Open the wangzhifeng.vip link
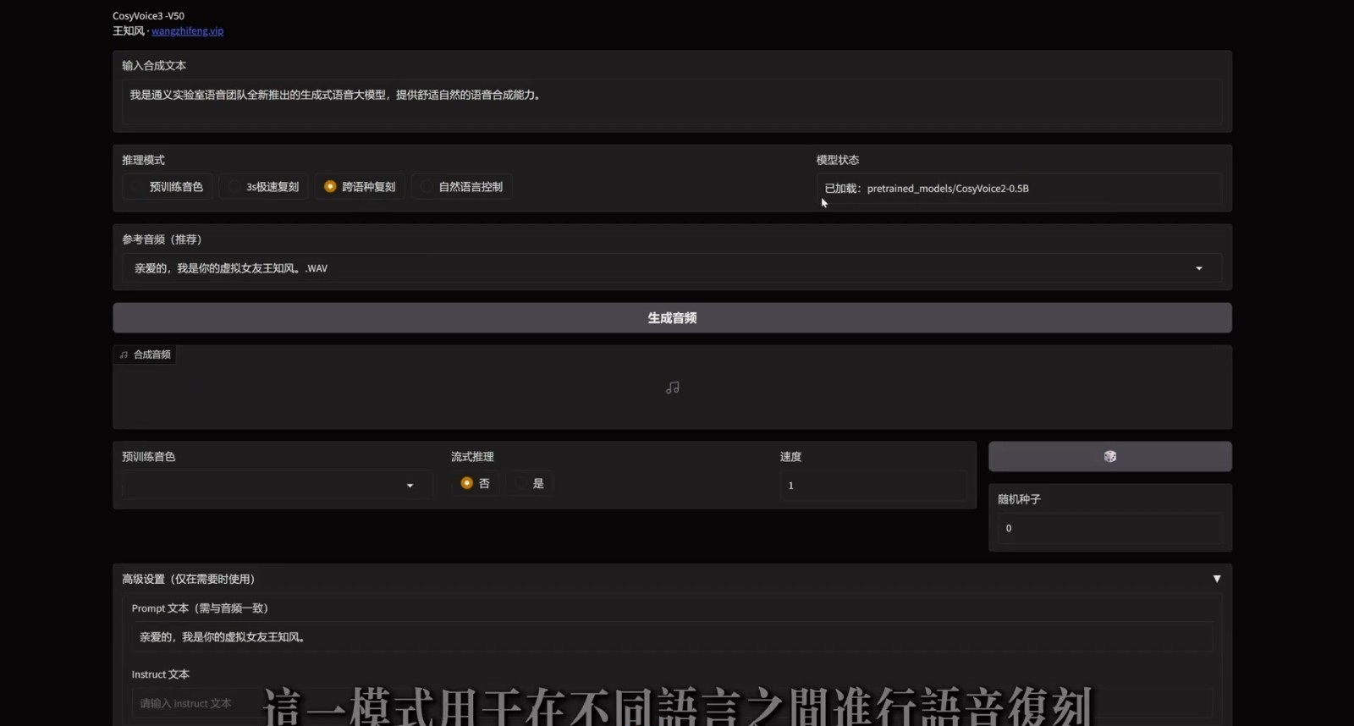This screenshot has height=726, width=1354. click(187, 31)
